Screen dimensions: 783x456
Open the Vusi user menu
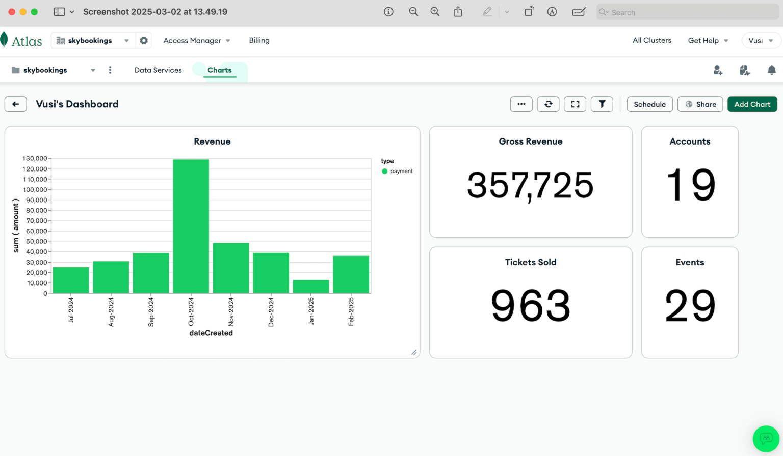761,41
